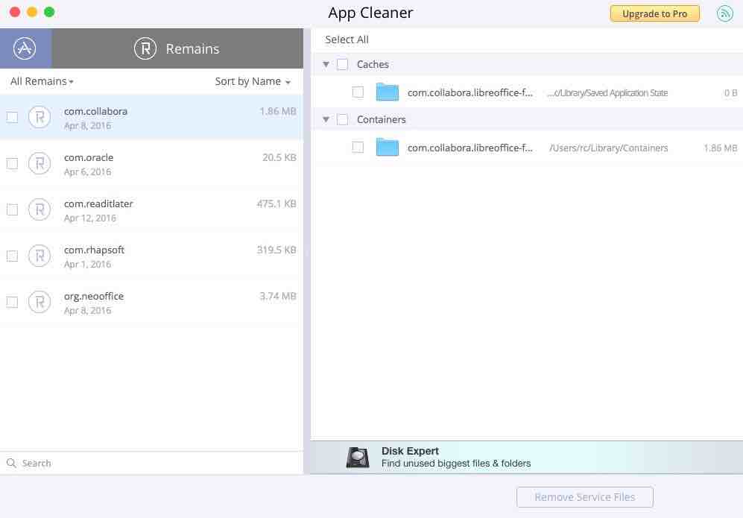Click Upgrade to Pro button
743x518 pixels.
pyautogui.click(x=655, y=13)
